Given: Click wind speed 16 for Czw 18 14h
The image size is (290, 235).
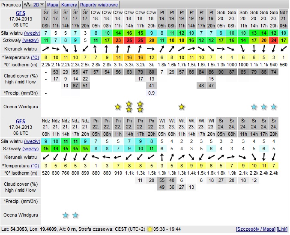Looking at the screenshot, I should (x=129, y=33).
